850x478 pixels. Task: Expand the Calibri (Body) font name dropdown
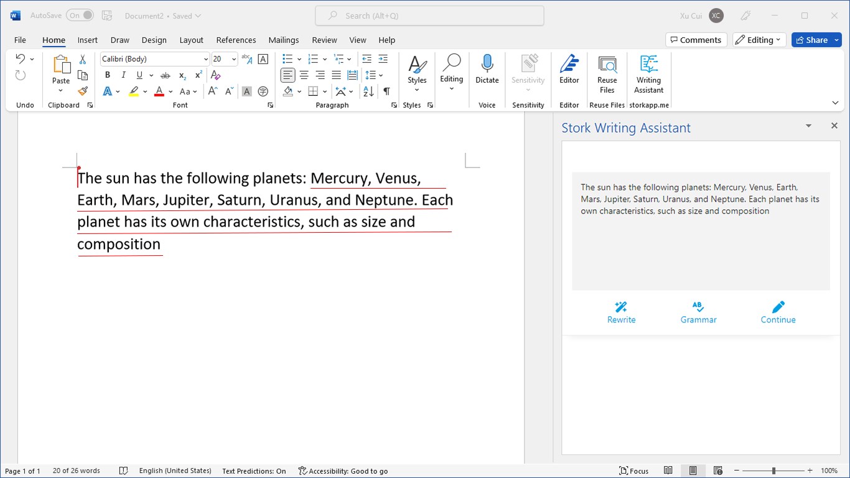pyautogui.click(x=206, y=59)
